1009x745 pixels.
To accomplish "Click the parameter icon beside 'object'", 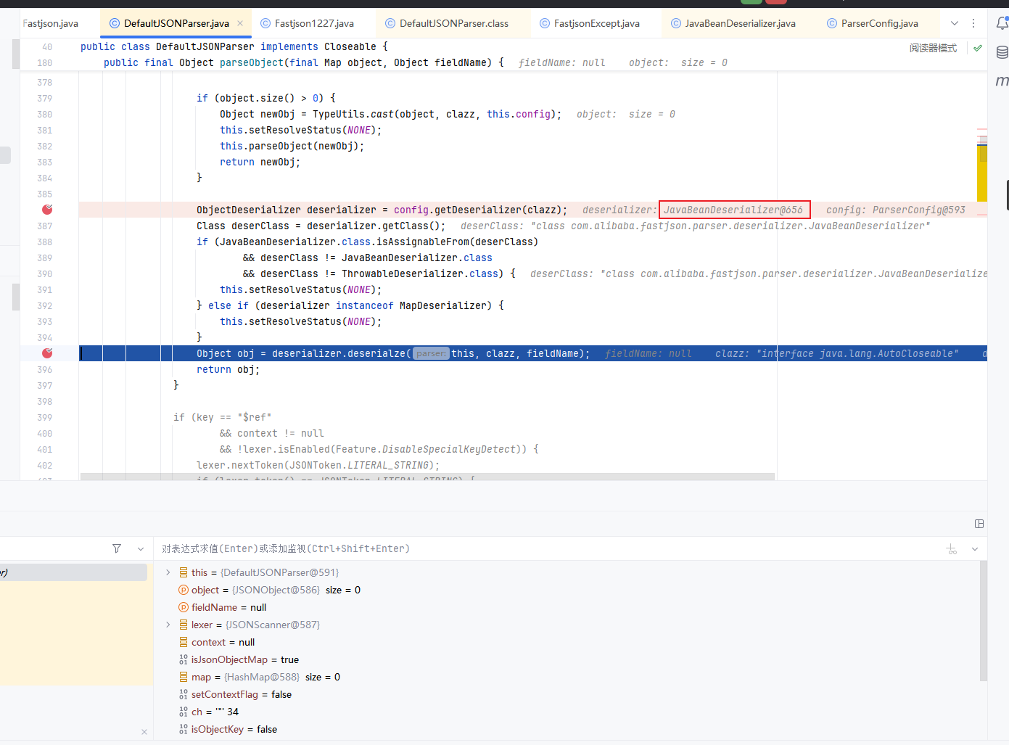I will click(x=184, y=590).
